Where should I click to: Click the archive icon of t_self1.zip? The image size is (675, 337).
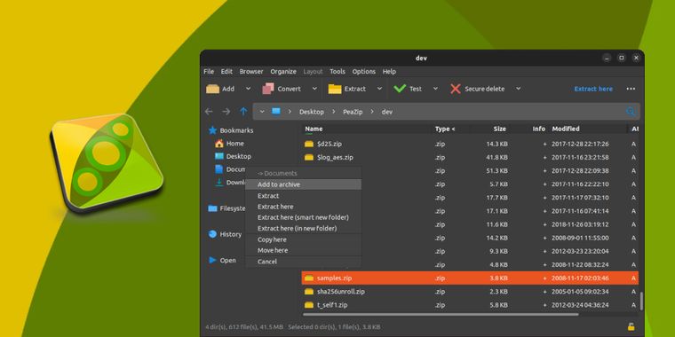click(309, 305)
